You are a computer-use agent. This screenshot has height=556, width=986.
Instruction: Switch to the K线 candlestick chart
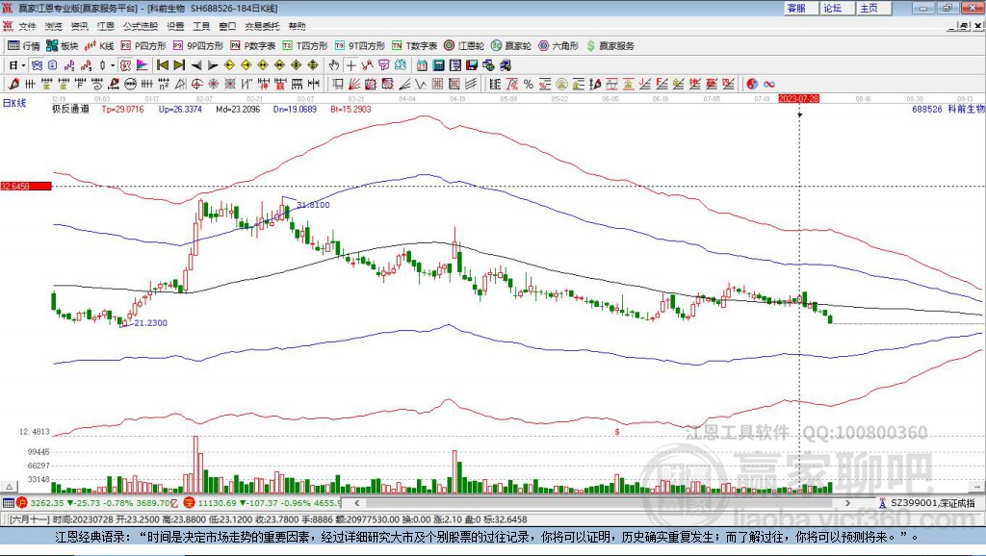[99, 46]
